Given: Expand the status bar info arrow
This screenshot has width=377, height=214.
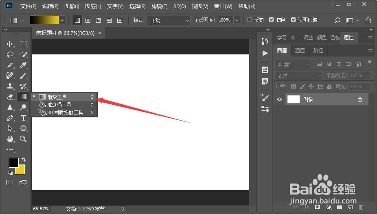Looking at the screenshot, I should [123, 209].
